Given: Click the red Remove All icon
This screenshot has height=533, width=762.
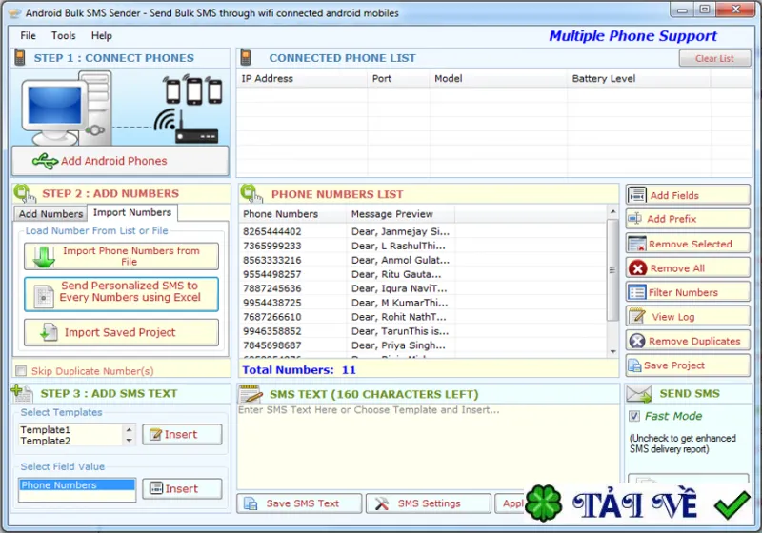Looking at the screenshot, I should coord(637,268).
